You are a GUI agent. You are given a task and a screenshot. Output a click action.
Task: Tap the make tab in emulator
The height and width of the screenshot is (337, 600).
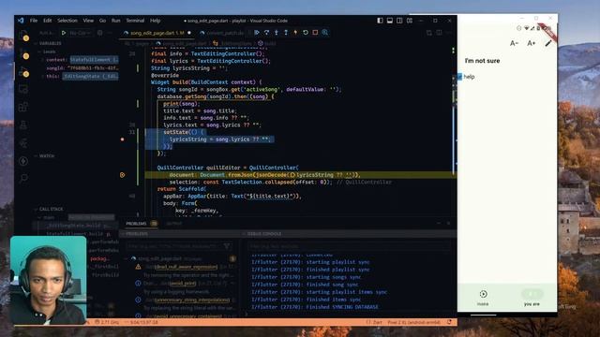click(483, 298)
